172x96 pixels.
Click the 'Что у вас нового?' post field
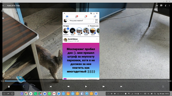pyautogui.click(x=81, y=21)
